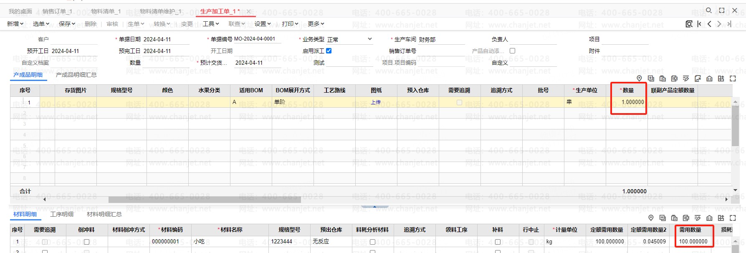This screenshot has width=746, height=253.
Task: Open the document lookup icon in toolbar
Action: tap(689, 24)
